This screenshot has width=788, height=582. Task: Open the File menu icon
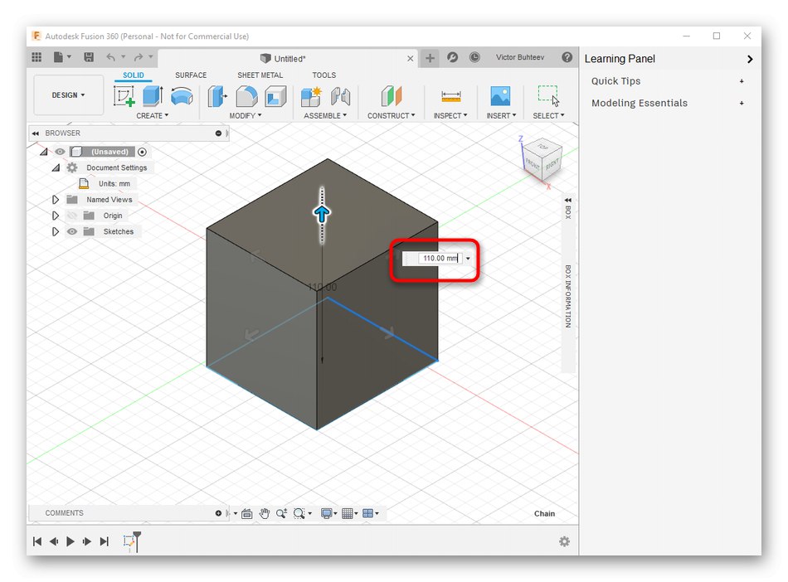[62, 57]
